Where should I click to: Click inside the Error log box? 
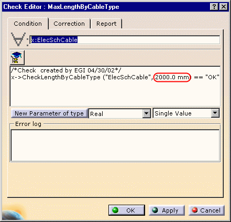click(115, 145)
